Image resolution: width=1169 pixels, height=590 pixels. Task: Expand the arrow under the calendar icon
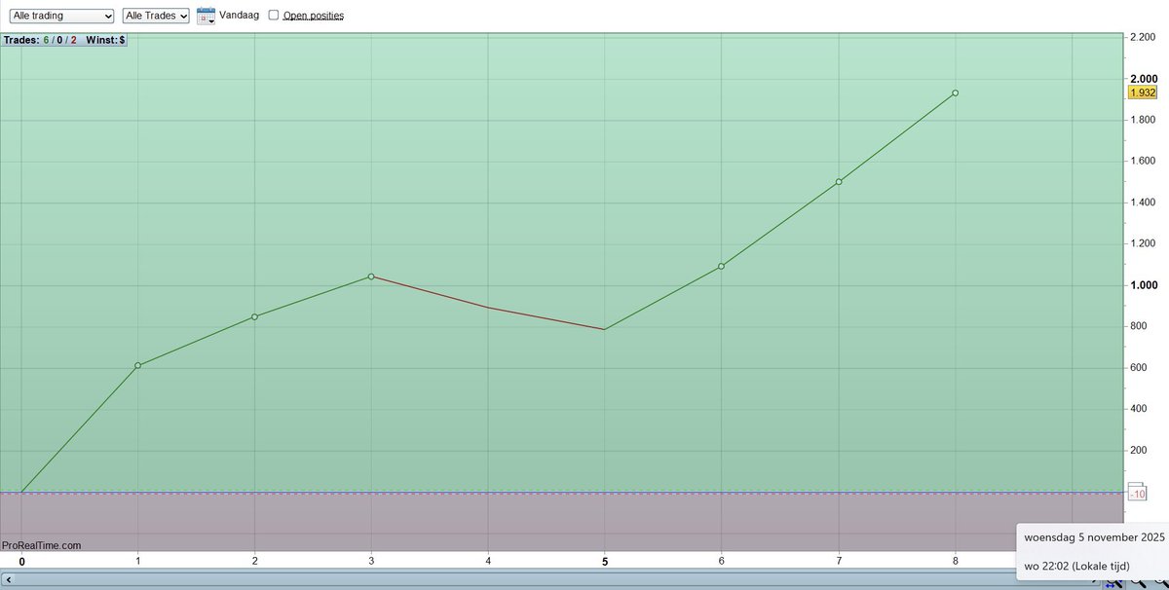(209, 20)
